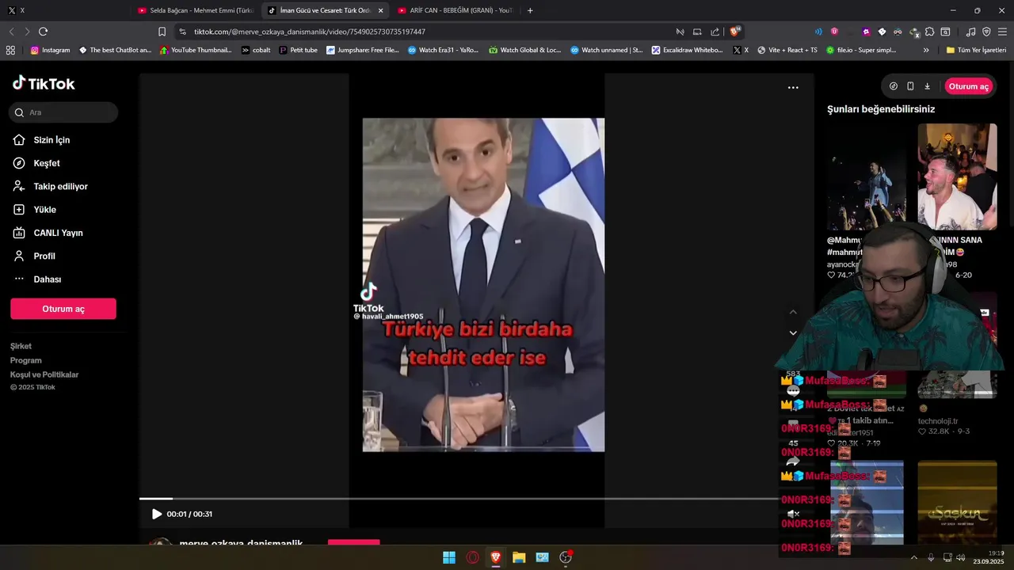Close the İman Gücü ve Cesaret tab
This screenshot has width=1014, height=570.
click(x=380, y=10)
